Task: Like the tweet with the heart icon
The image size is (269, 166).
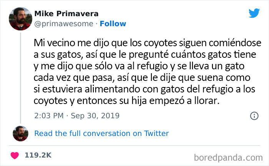Action: coord(15,156)
